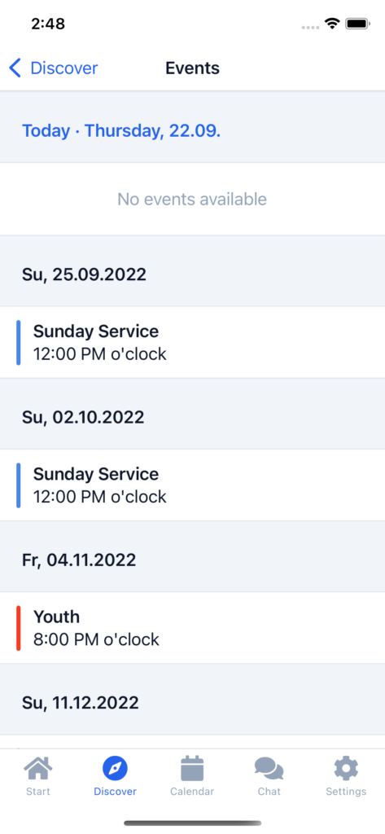Open the Settings gear icon
385x834 pixels.
coord(346,769)
